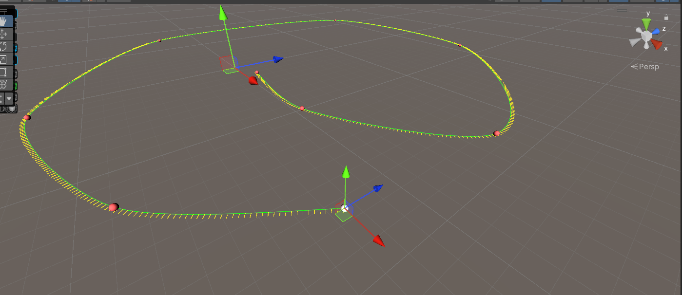The width and height of the screenshot is (682, 295).
Task: Select the Rect tool
Action: [4, 72]
